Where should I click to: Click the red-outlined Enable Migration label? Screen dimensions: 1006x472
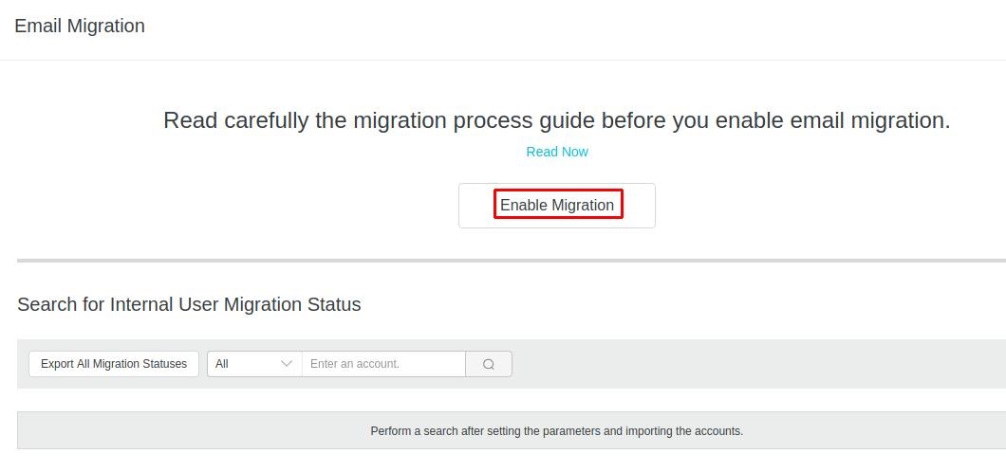pyautogui.click(x=557, y=205)
